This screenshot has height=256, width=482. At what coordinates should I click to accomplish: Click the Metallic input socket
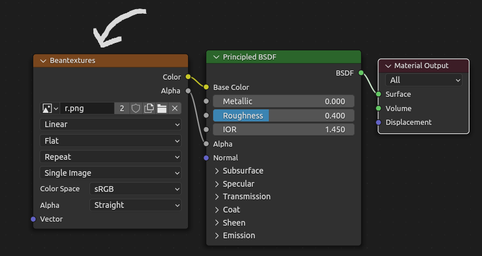(x=206, y=101)
